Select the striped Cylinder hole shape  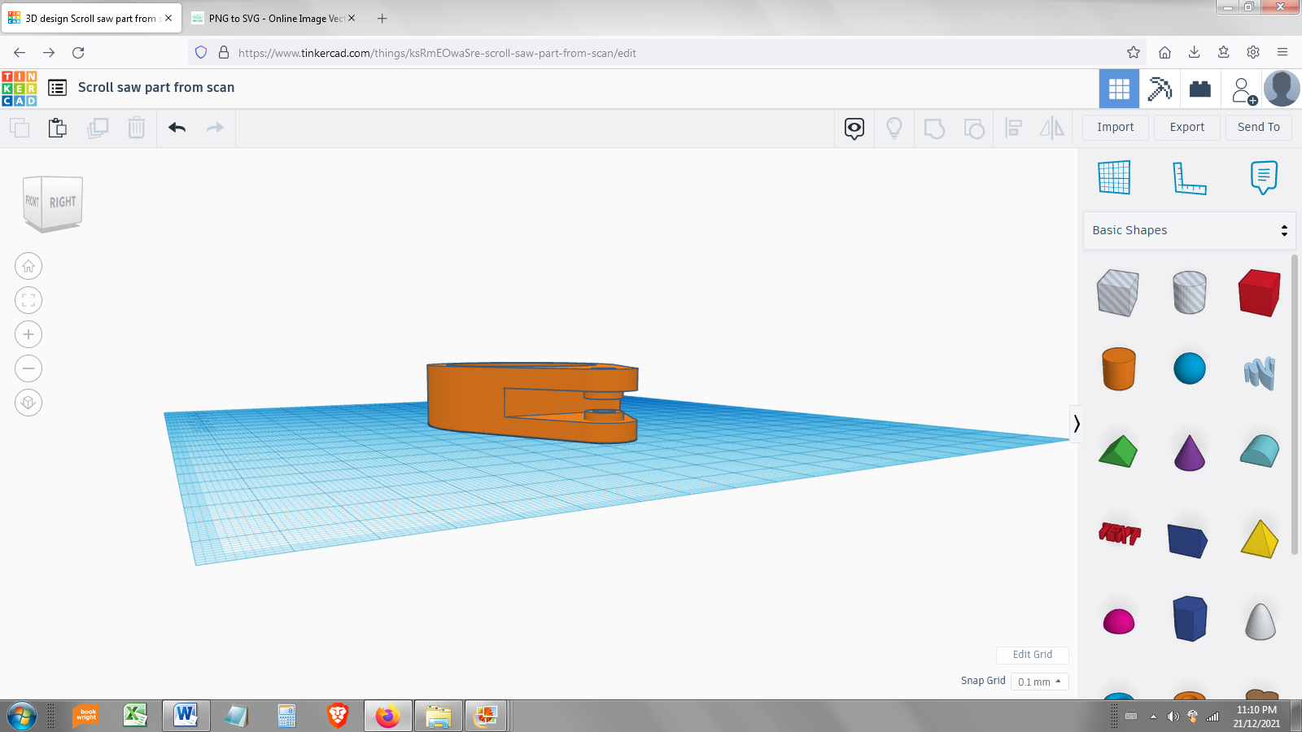coord(1190,293)
